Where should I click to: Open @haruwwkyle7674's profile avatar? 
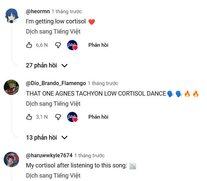click(11, 159)
